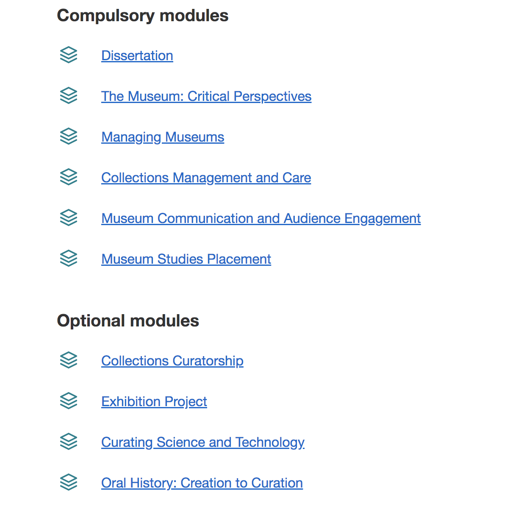Open Collections Management and Care module
The width and height of the screenshot is (510, 513).
click(x=206, y=178)
